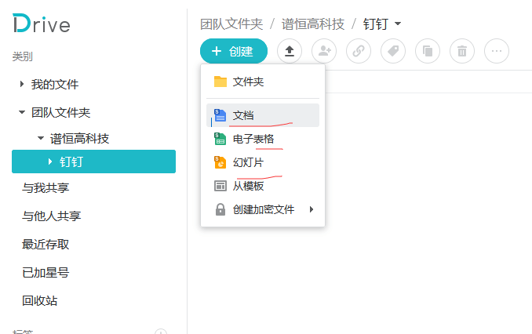This screenshot has height=334, width=532.
Task: Click the copy files icon
Action: point(428,51)
